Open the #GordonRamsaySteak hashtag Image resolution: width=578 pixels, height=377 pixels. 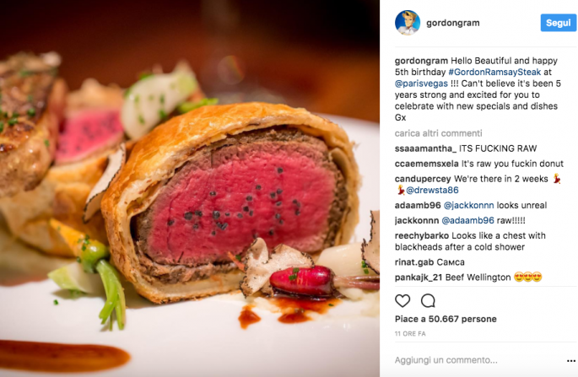coord(494,72)
